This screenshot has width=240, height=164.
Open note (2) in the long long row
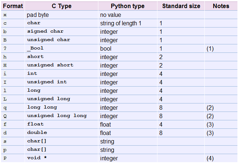210,107
